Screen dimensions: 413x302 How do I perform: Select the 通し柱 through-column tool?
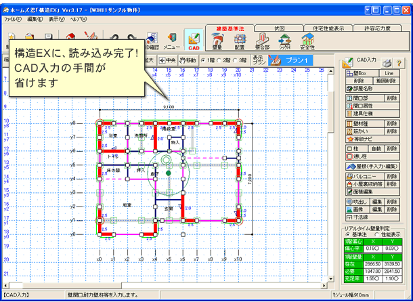tap(372, 156)
